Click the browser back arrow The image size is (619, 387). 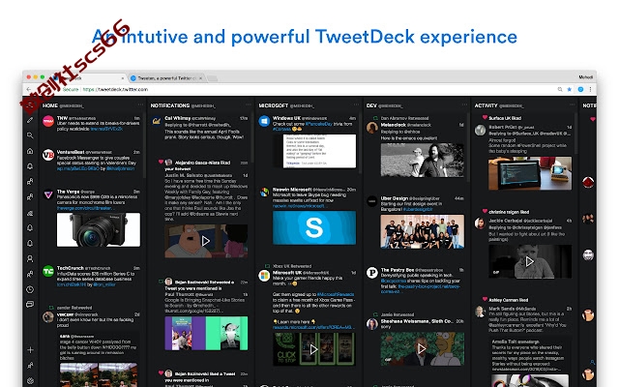click(28, 90)
